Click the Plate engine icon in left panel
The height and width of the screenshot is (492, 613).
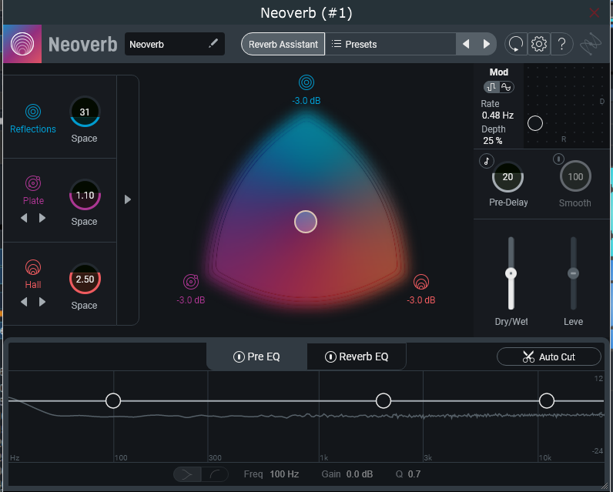pos(33,183)
